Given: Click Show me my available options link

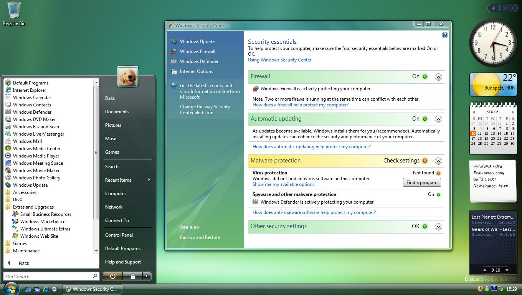Looking at the screenshot, I should coord(284,184).
